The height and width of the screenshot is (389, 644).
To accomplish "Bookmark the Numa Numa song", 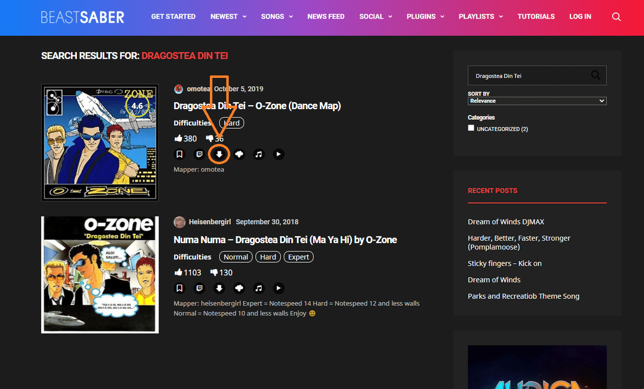I will tap(180, 288).
